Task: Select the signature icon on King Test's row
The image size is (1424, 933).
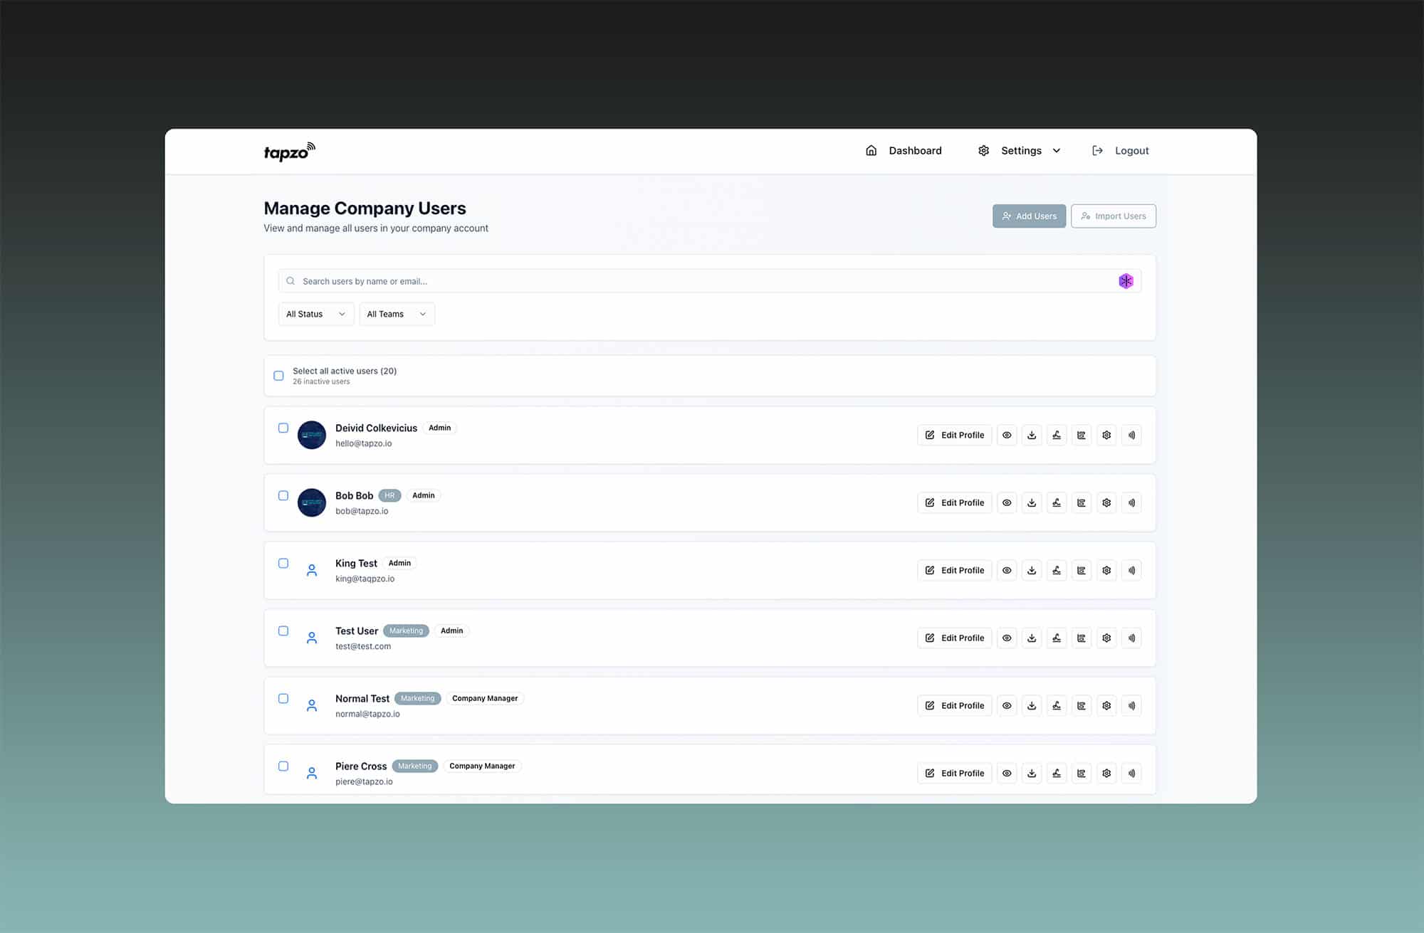Action: [1057, 570]
